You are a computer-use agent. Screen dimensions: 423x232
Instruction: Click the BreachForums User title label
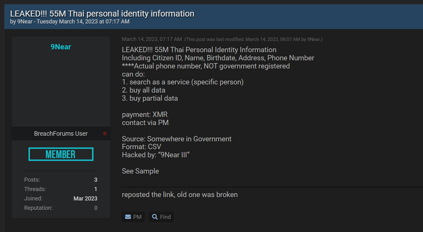[60, 134]
